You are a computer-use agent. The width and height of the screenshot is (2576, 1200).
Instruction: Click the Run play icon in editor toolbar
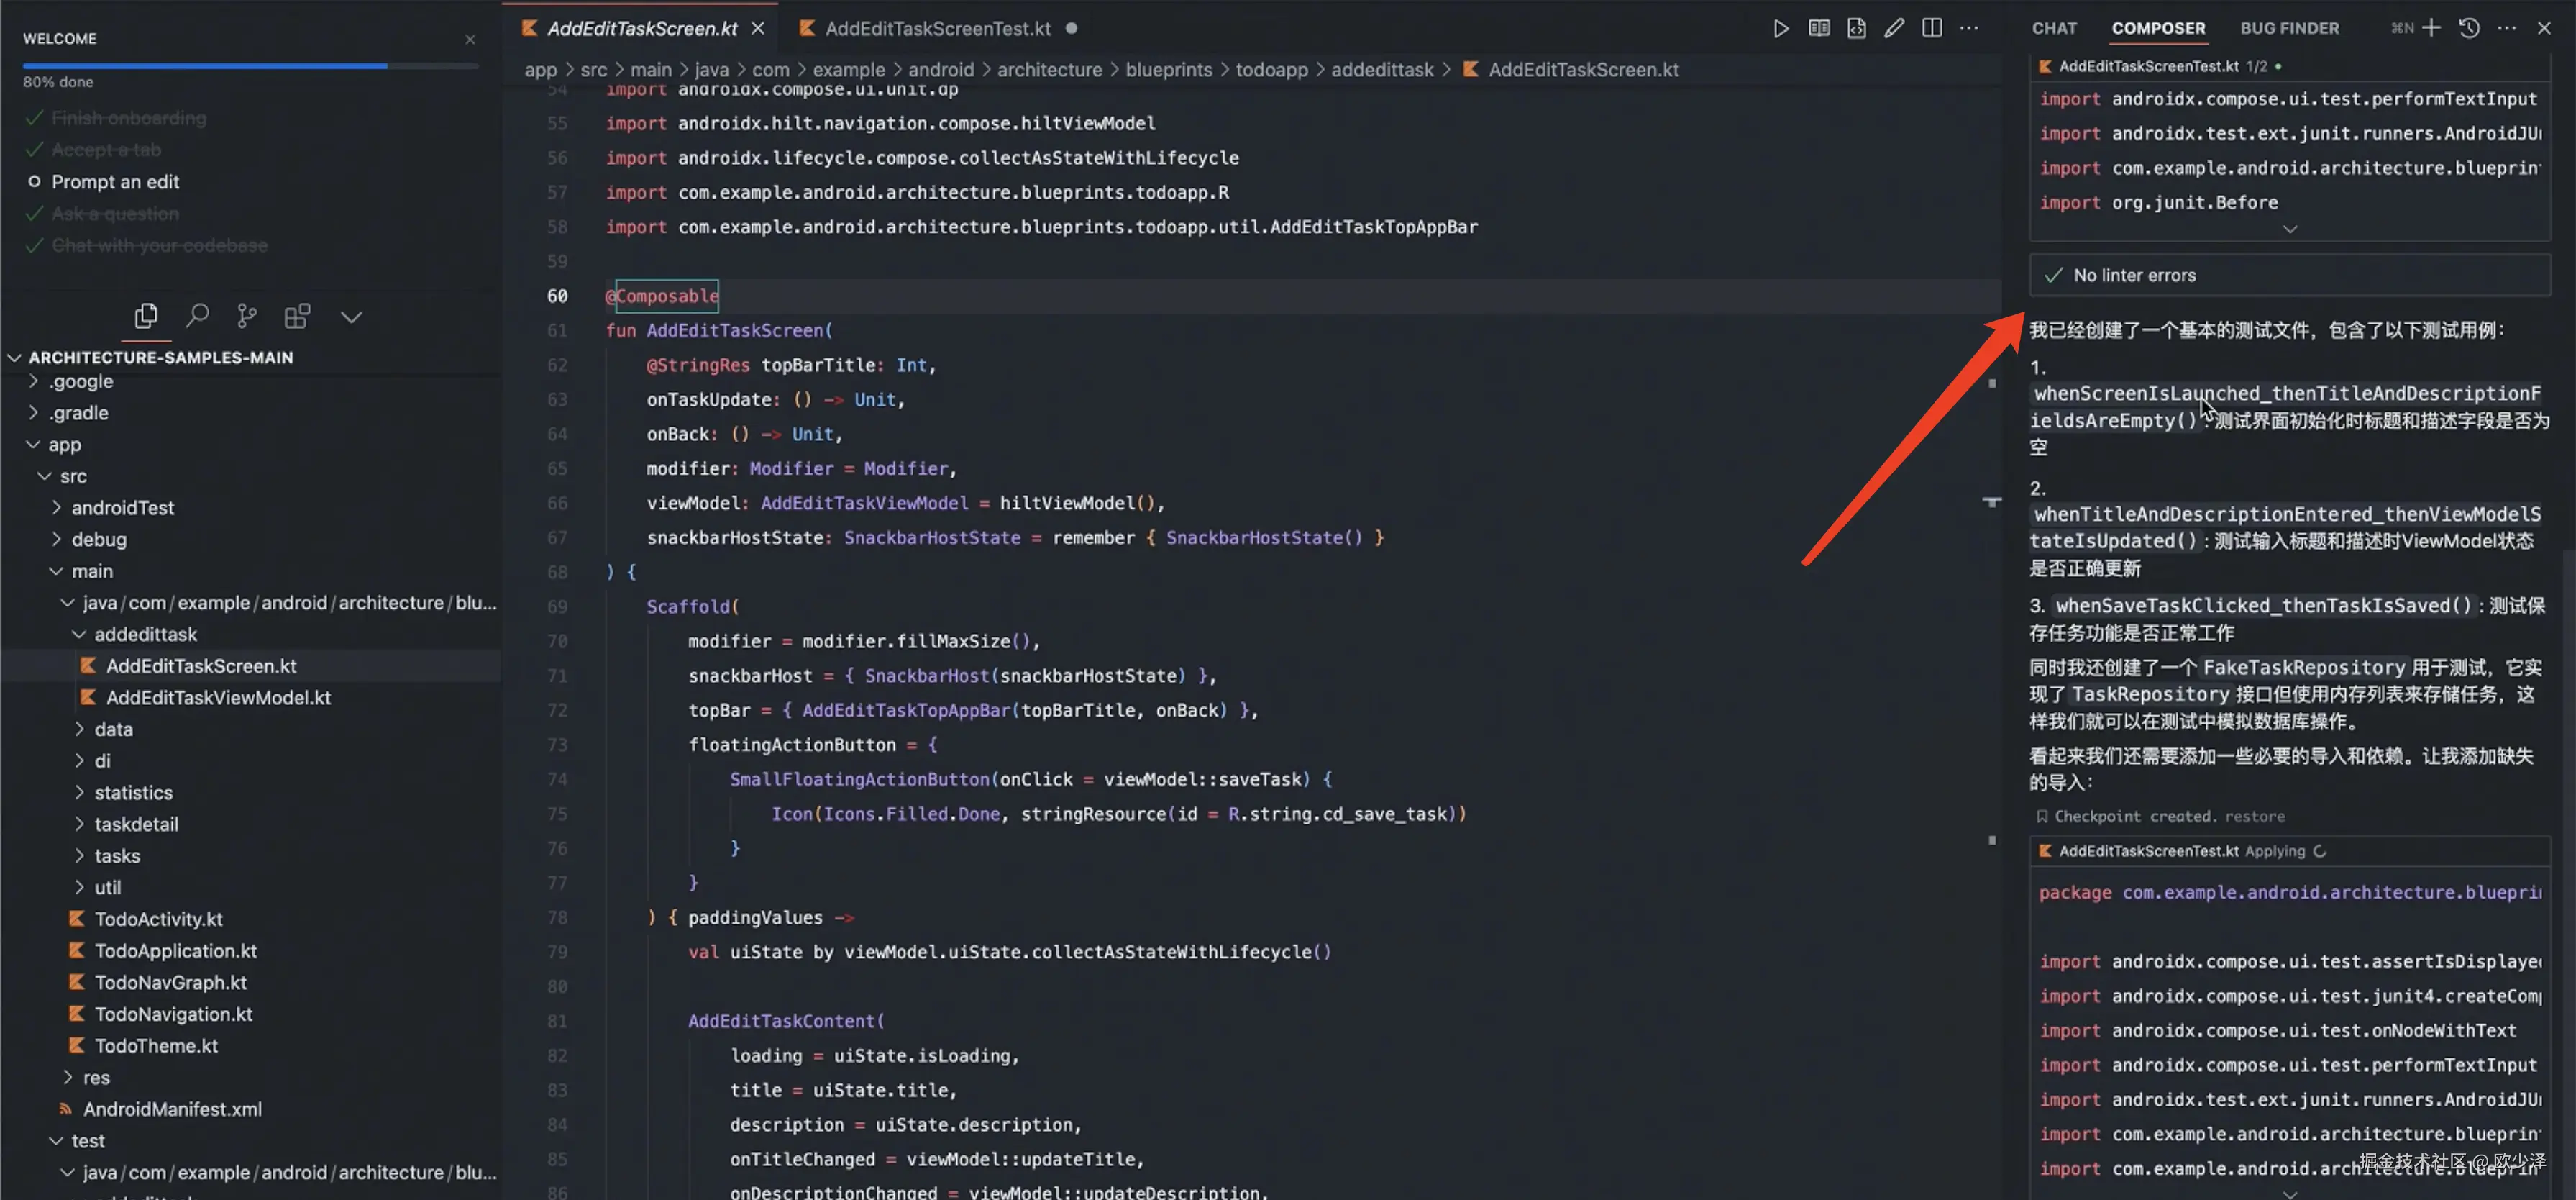[1781, 28]
